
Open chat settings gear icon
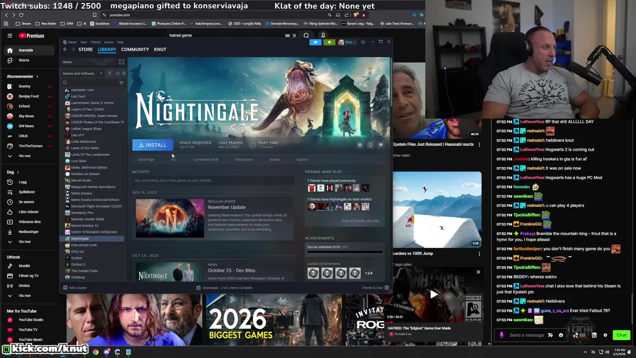point(605,335)
